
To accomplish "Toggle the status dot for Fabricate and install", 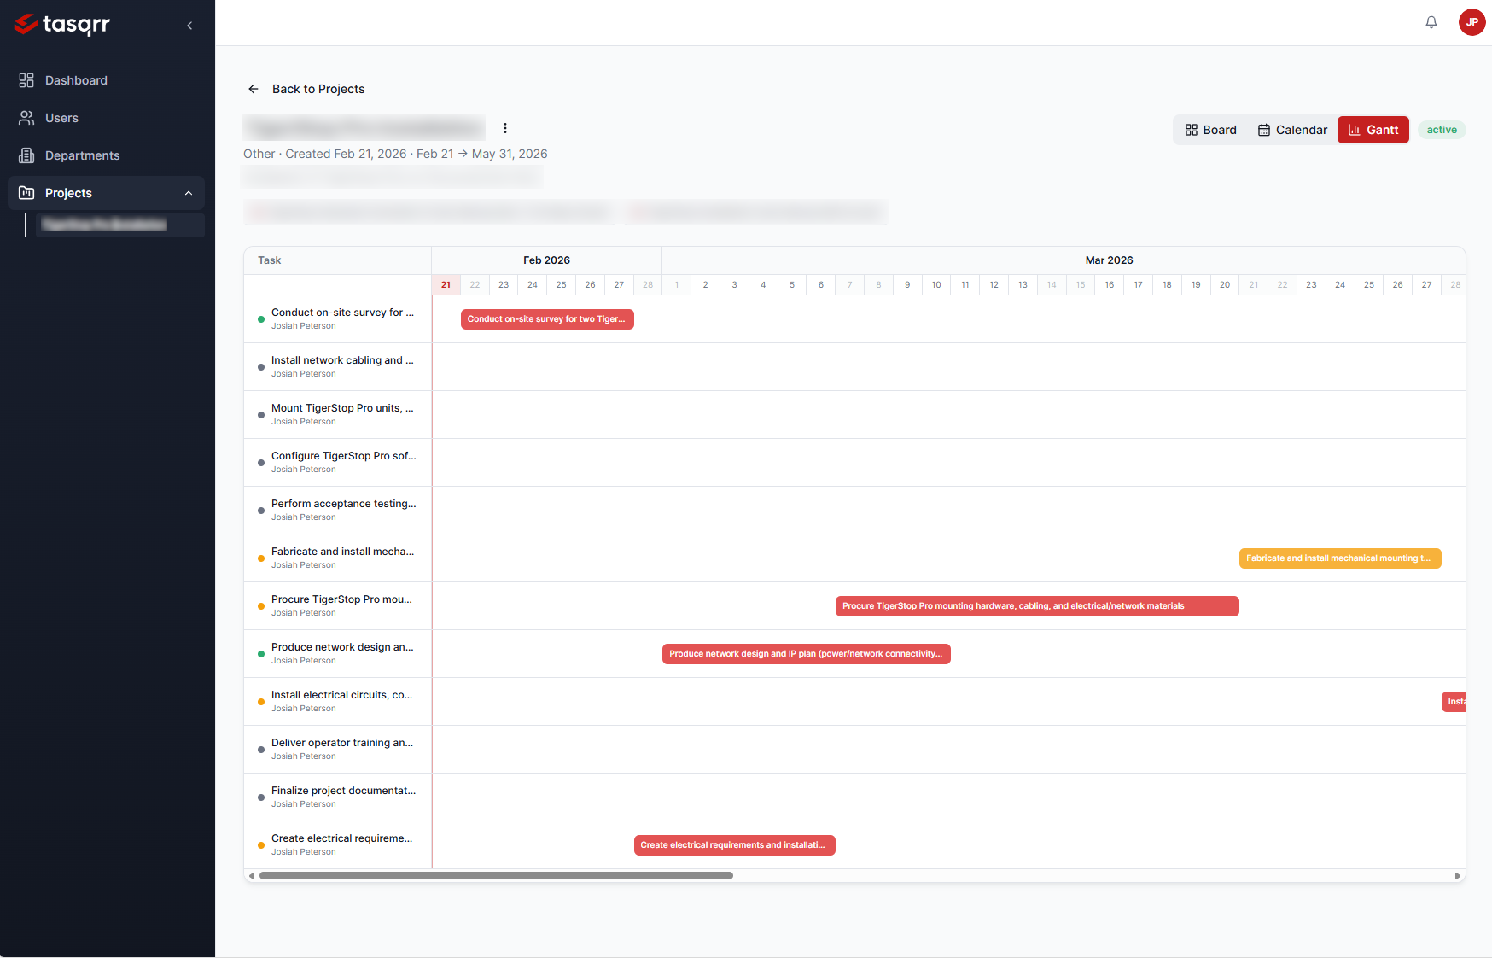I will [260, 558].
